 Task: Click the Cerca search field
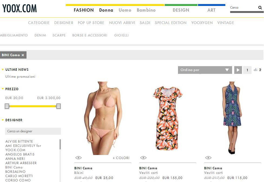pos(243,8)
